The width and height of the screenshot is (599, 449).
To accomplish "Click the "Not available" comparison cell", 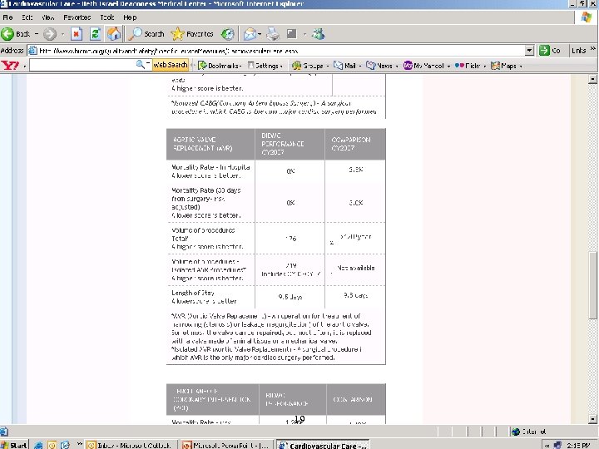I will [x=356, y=268].
